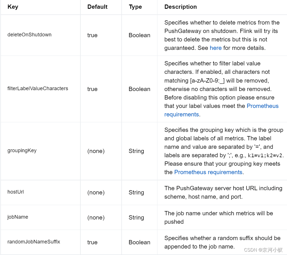The image size is (287, 255).
Task: Click the jobName description about pushed metrics
Action: (219, 217)
